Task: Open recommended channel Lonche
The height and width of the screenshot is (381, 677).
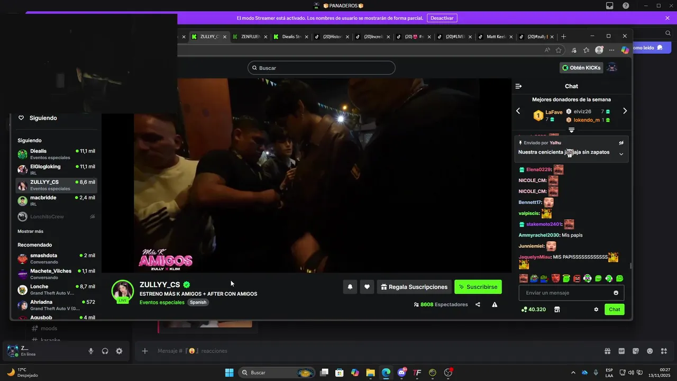Action: pos(57,289)
